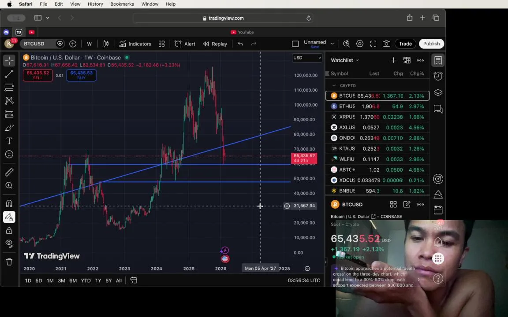Screen dimensions: 508x317
Task: Open the layout setup square icon
Action: 295,44
